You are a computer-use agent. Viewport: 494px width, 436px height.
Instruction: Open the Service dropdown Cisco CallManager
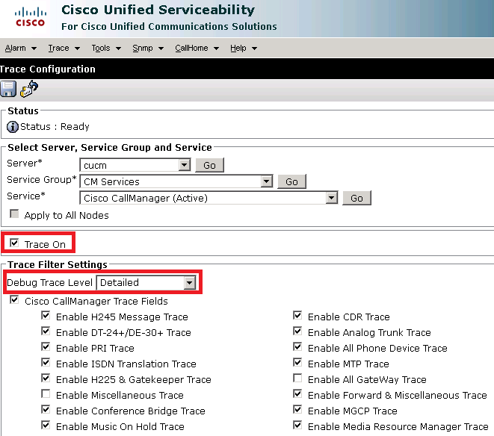209,198
